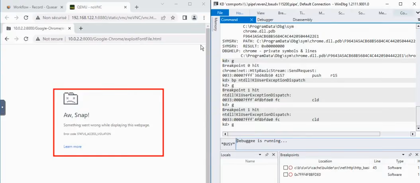Go forward in the outer Chrome window
The width and height of the screenshot is (420, 183).
coord(16,18)
